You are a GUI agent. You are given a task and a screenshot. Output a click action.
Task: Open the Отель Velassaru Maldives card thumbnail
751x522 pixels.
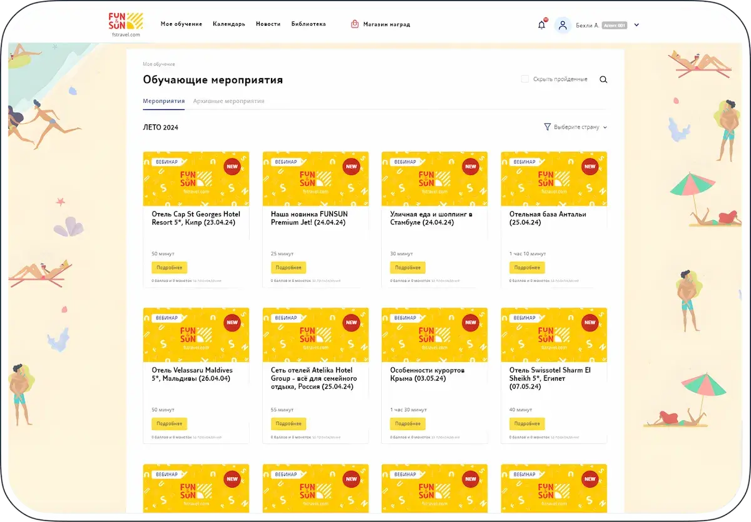(x=196, y=334)
